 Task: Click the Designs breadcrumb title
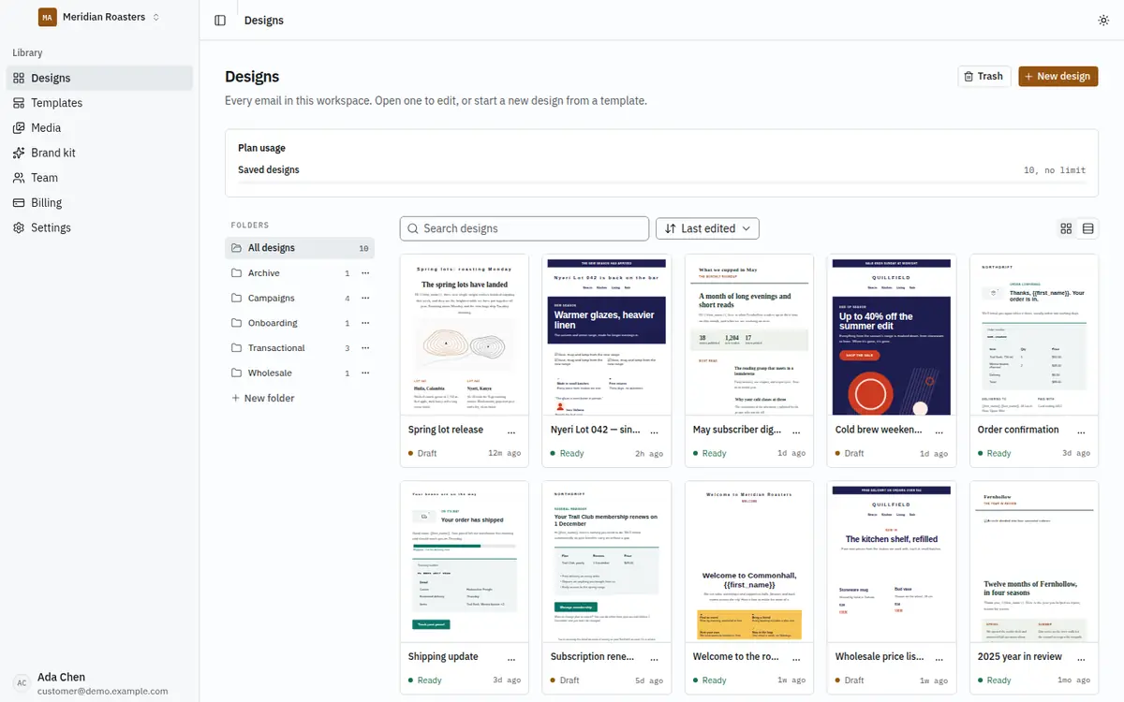[264, 20]
